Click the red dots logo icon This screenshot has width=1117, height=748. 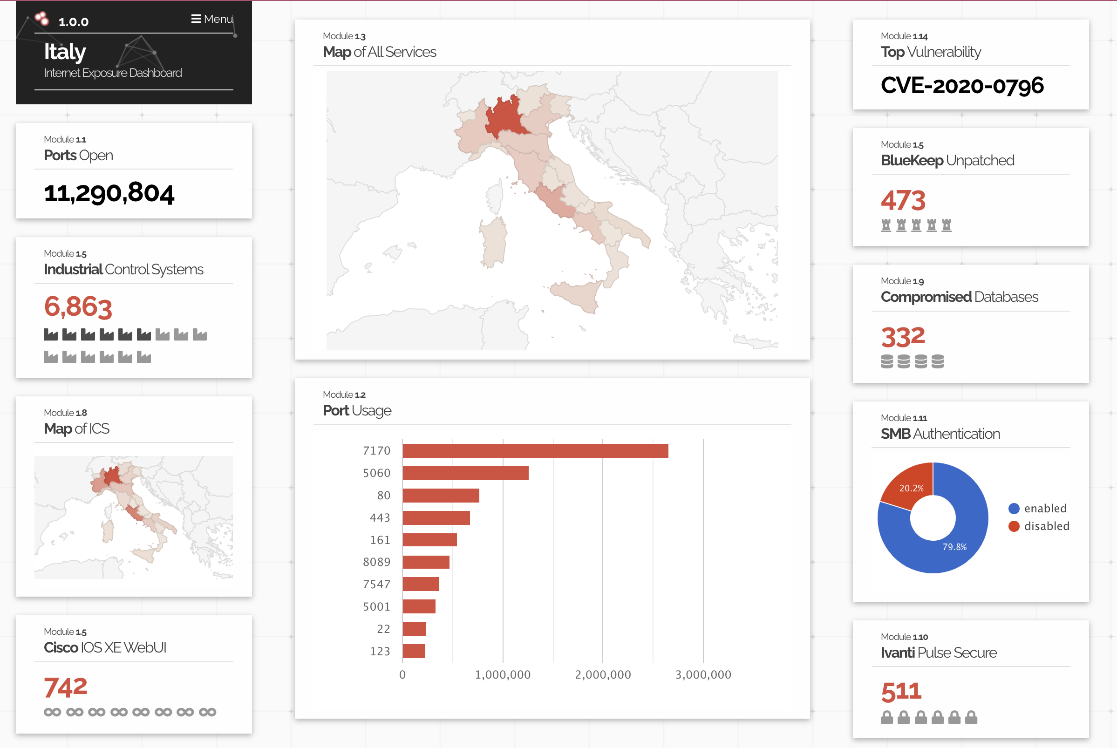pos(42,19)
